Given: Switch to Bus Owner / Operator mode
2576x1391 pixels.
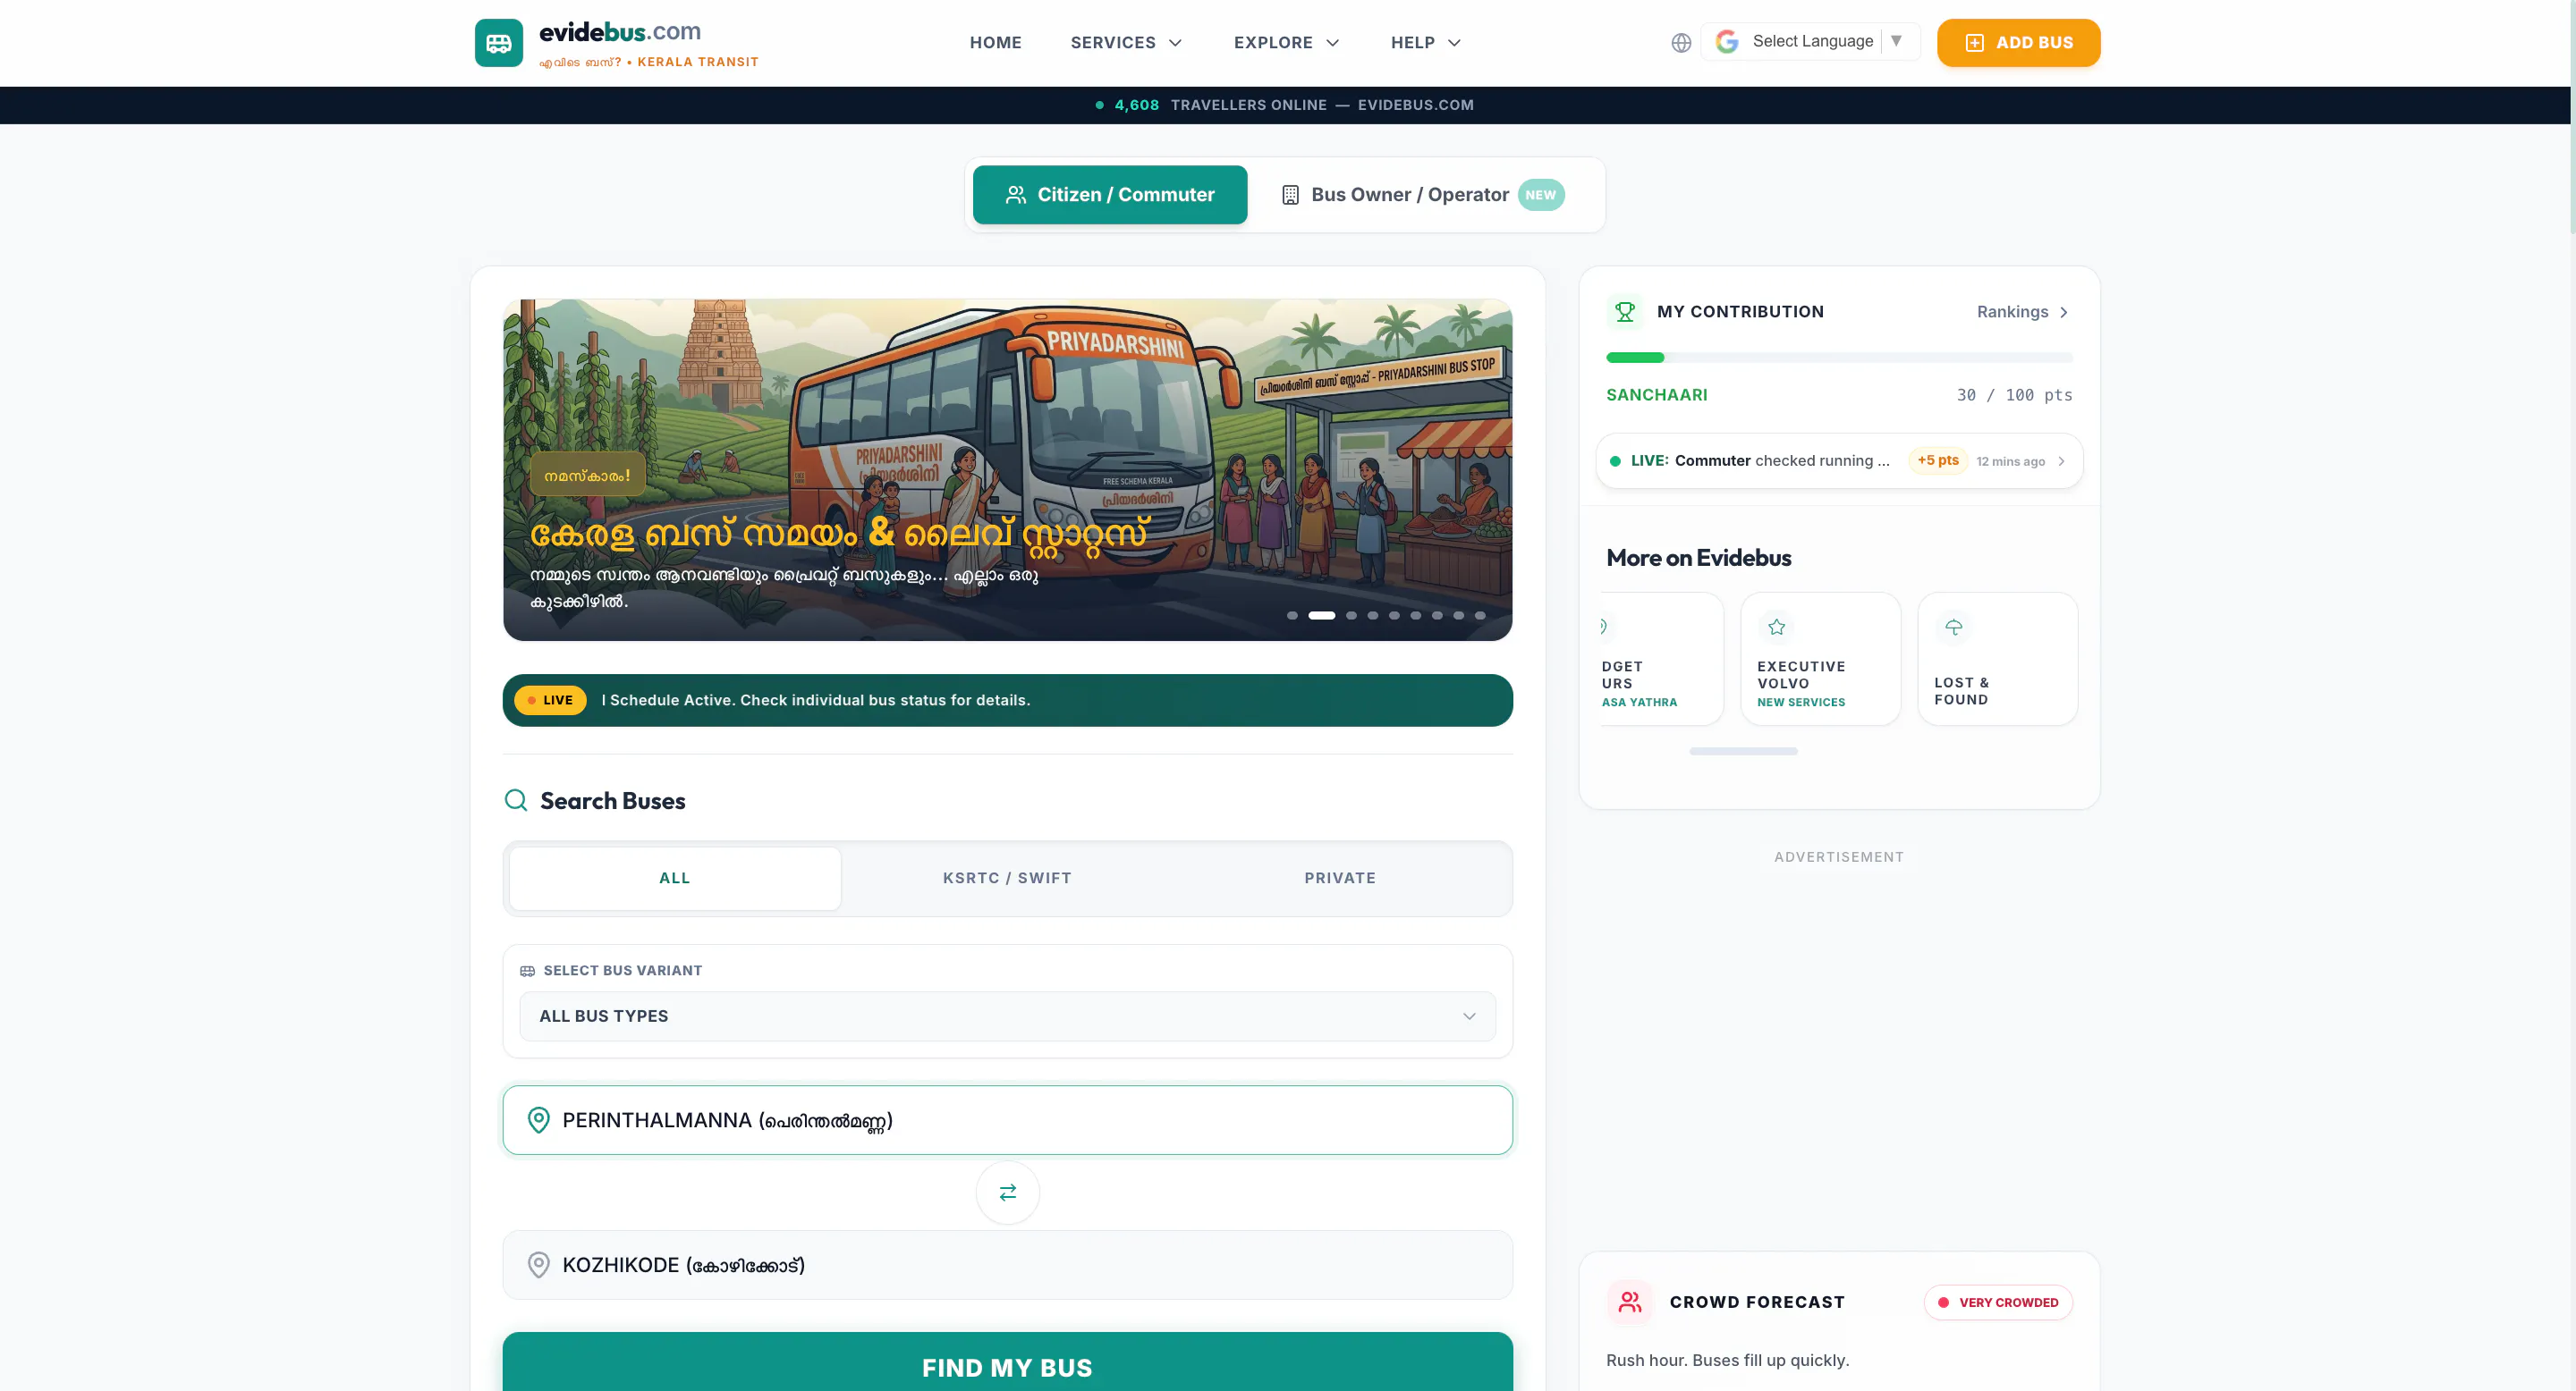Looking at the screenshot, I should click(x=1424, y=195).
